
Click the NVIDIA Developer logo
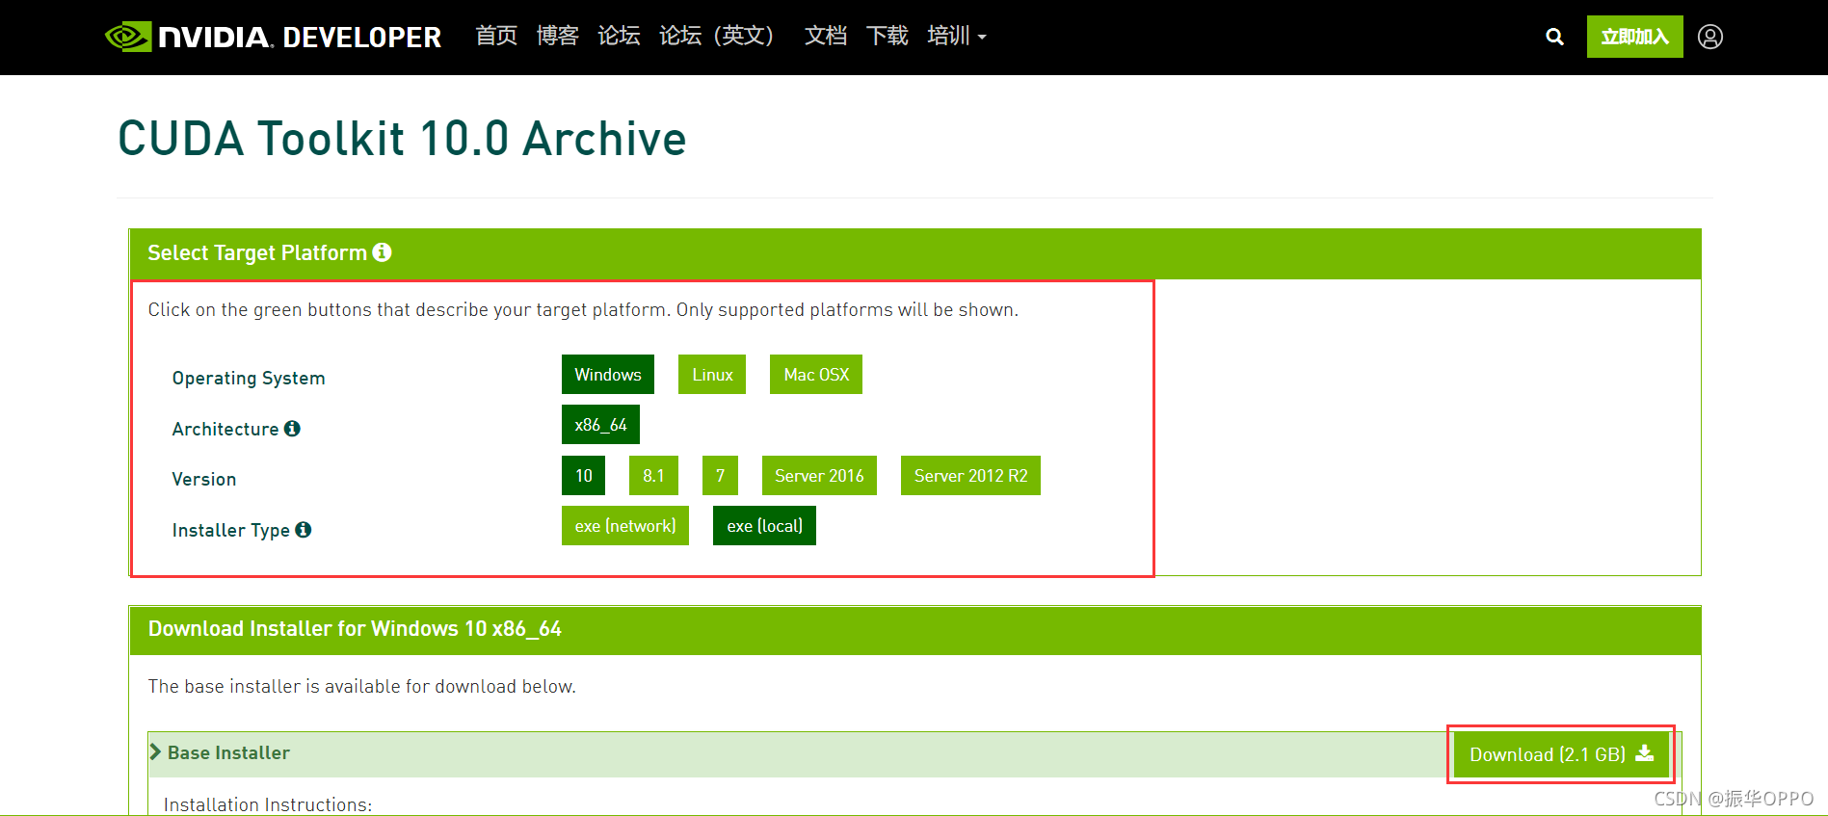[x=273, y=37]
